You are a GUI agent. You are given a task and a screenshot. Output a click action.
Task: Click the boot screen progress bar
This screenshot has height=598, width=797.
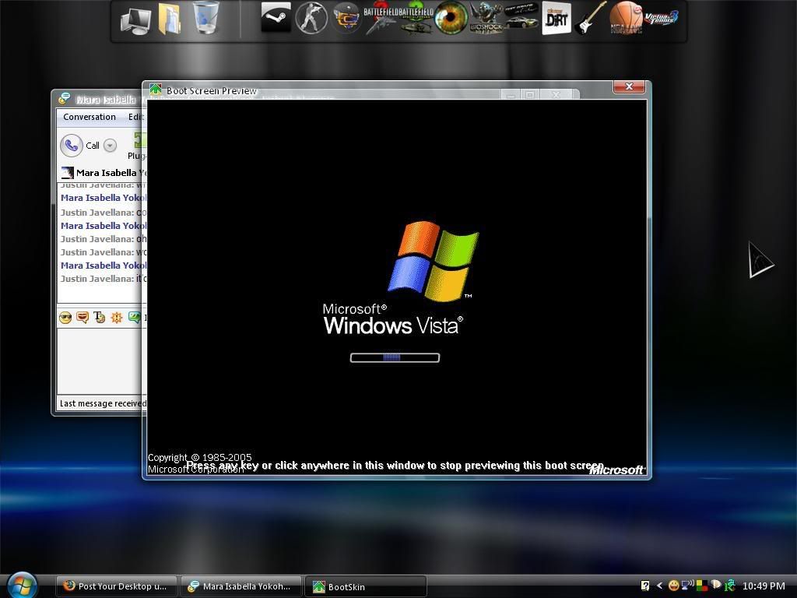click(395, 357)
